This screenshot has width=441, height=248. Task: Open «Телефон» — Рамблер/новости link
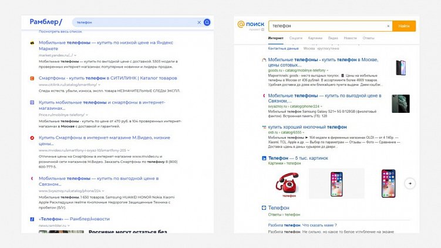coord(74,219)
